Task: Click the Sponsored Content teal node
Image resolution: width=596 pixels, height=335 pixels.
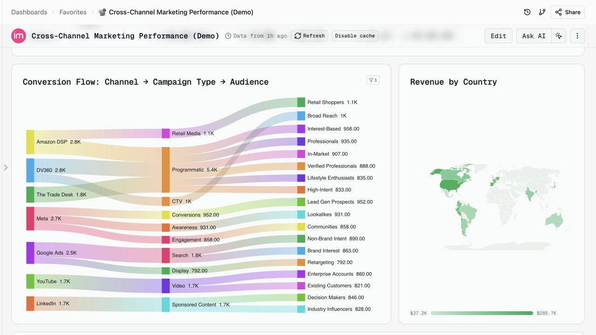Action: [x=166, y=305]
